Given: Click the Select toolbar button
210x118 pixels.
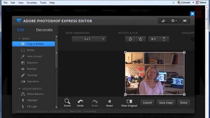Looking at the screenshot, I should (x=201, y=3).
